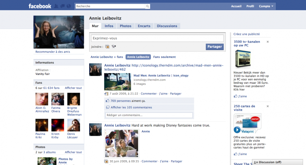Click the Partager button

[215, 47]
